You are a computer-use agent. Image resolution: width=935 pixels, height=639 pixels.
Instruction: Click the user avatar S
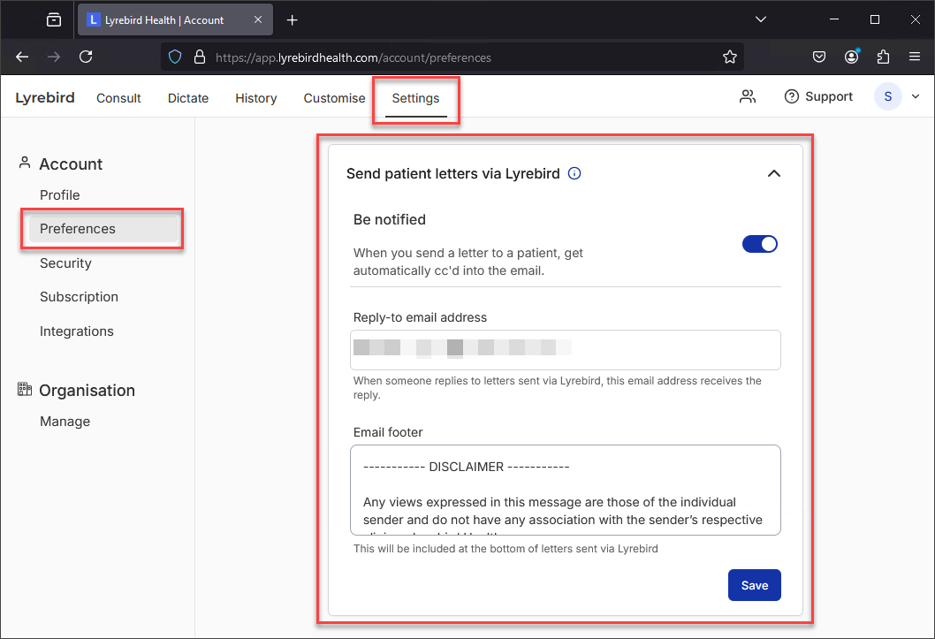[x=887, y=96]
